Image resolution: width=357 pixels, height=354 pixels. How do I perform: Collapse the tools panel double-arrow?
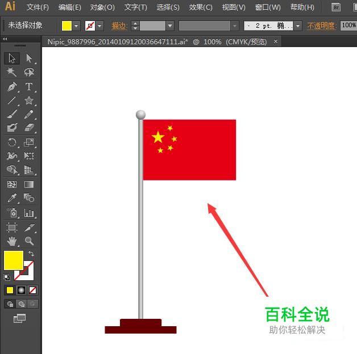(5, 39)
